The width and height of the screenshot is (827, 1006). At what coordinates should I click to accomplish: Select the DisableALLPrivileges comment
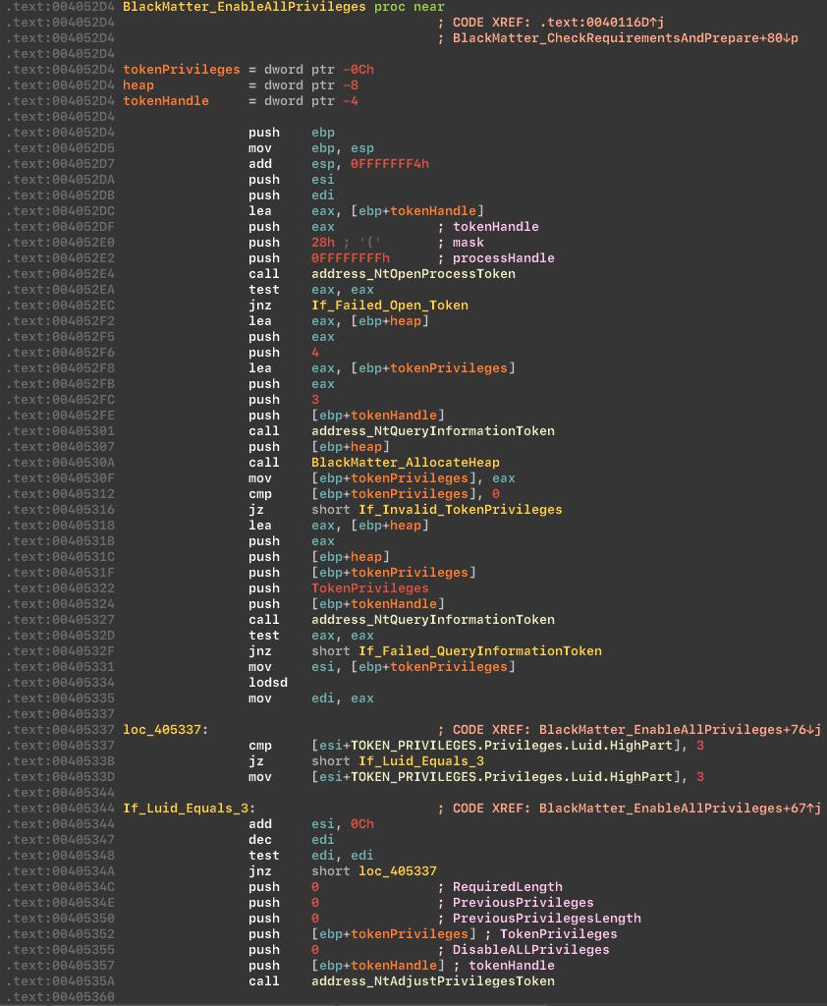click(x=530, y=950)
